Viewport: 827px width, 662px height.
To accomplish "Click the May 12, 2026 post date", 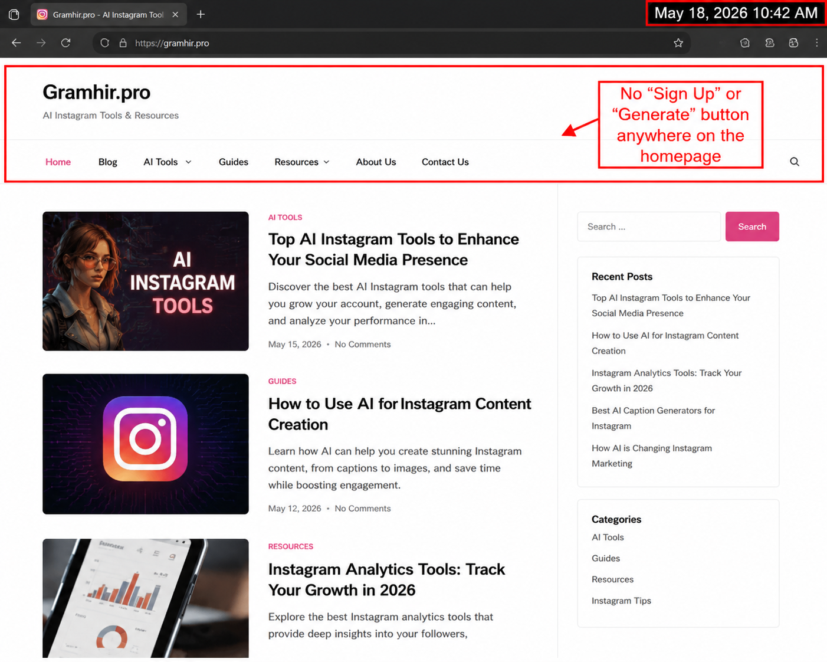I will [x=294, y=508].
